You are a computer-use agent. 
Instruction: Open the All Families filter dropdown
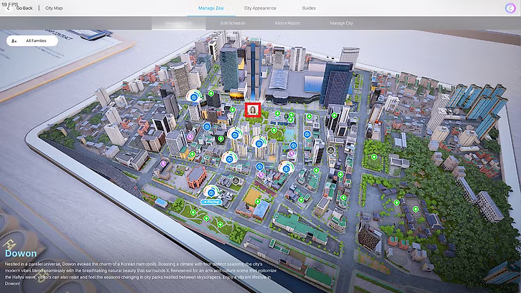[x=32, y=41]
